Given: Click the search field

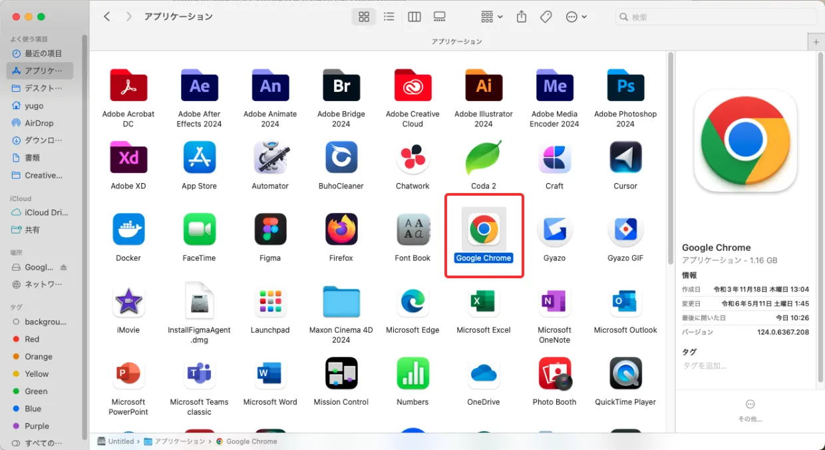Looking at the screenshot, I should point(717,17).
